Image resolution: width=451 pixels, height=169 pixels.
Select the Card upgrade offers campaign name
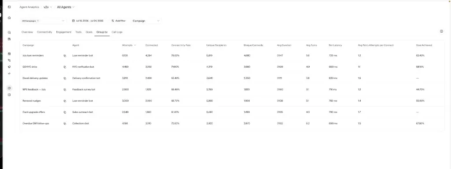coord(33,112)
